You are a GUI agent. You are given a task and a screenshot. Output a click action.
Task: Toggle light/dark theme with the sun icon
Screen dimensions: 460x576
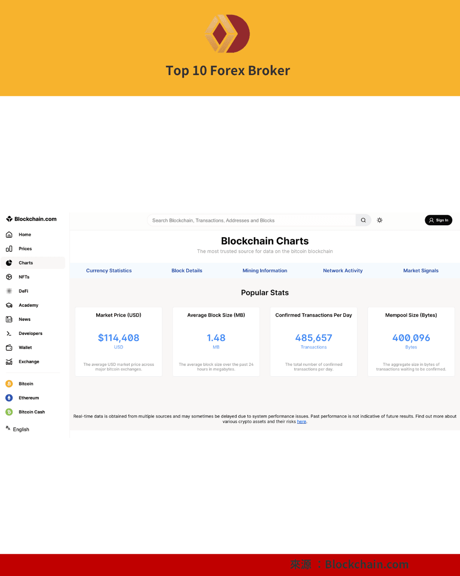pos(379,220)
